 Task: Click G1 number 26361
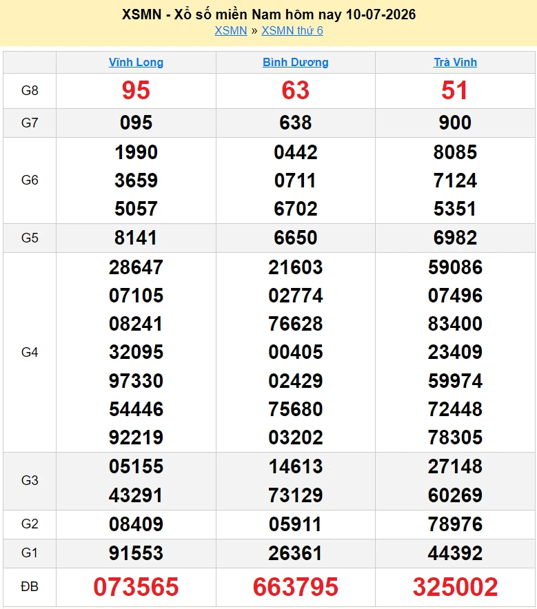click(295, 553)
